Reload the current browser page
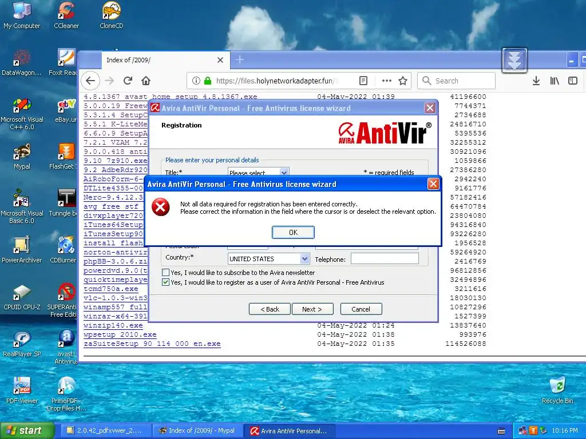 (x=128, y=81)
